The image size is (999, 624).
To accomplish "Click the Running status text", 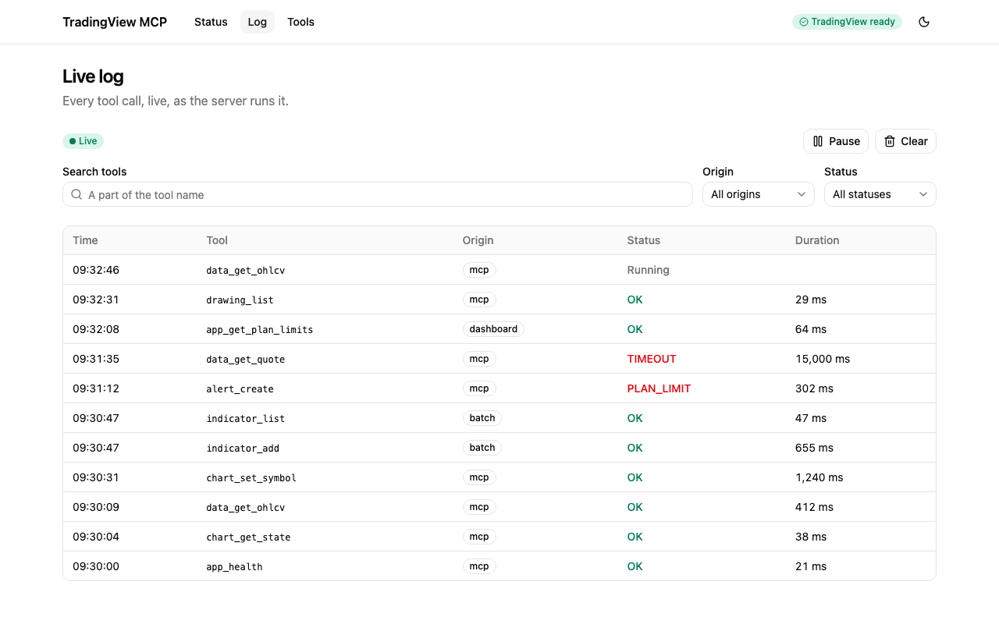I will 648,270.
